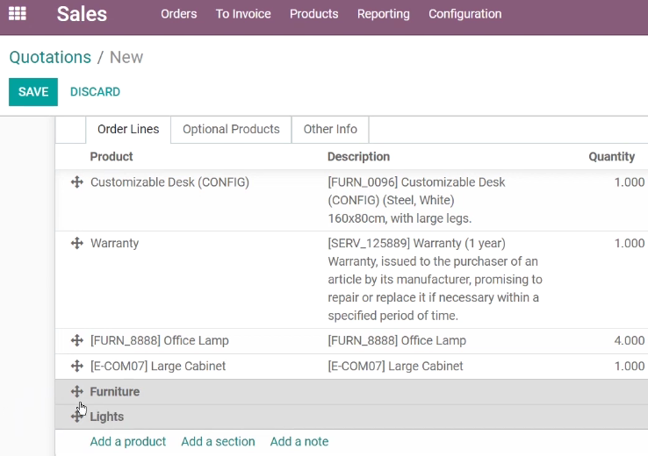Click move handle for Office Lamp line
This screenshot has height=456, width=648.
[77, 340]
